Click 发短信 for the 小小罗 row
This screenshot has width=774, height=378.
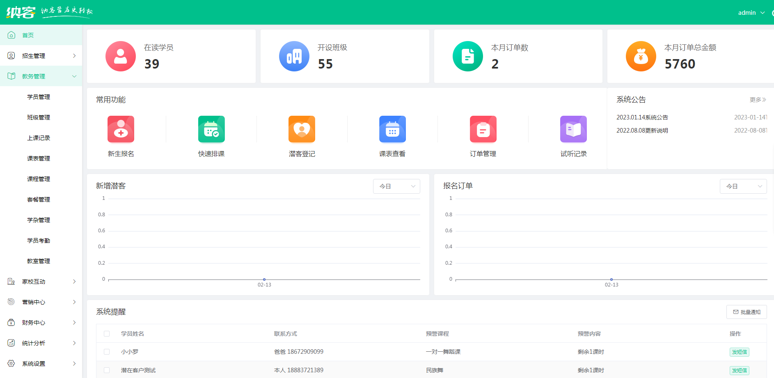point(739,352)
